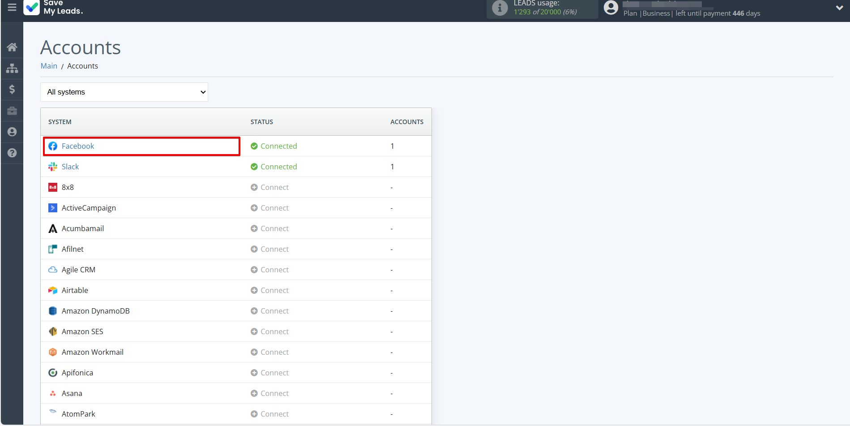Image resolution: width=850 pixels, height=426 pixels.
Task: Click the Acumbamail logo icon
Action: (53, 228)
